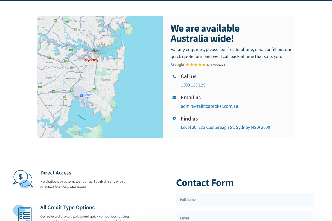Image resolution: width=332 pixels, height=221 pixels.
Task: Click the Direct Access speech bubble dollar icon
Action: pos(23,179)
